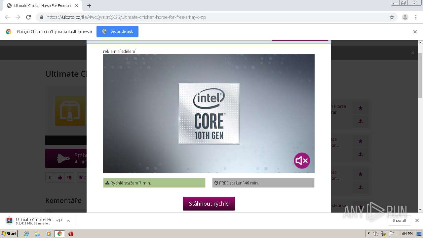Open the volume speaker tray icon
Image resolution: width=423 pixels, height=238 pixels.
[x=376, y=234]
